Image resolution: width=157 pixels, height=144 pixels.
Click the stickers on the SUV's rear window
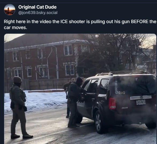pos(118,88)
